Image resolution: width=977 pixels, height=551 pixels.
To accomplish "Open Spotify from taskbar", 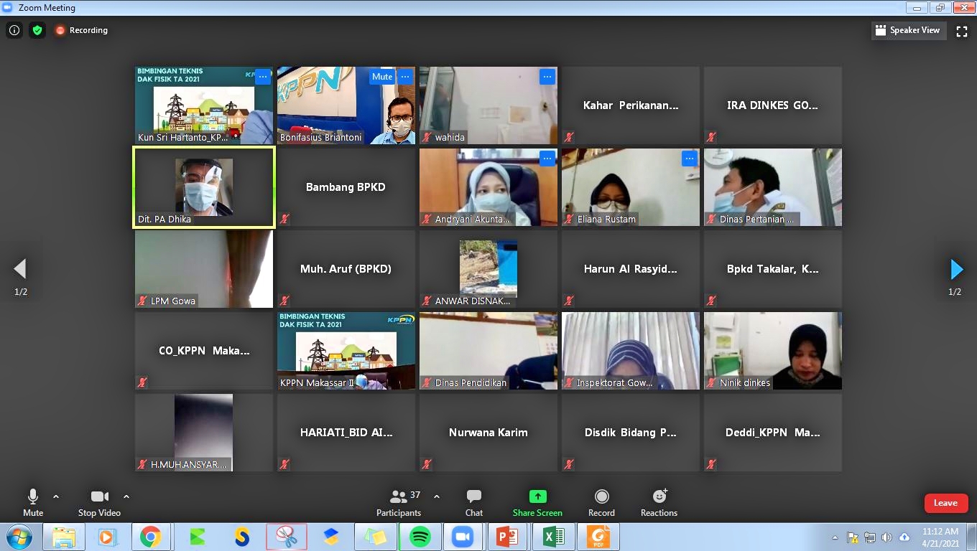I will click(420, 537).
